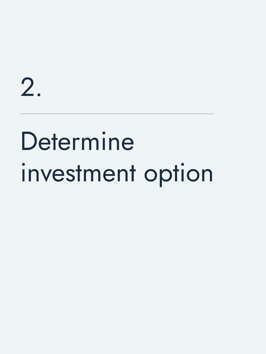Image resolution: width=266 pixels, height=354 pixels.
Task: Click the empty card area below the heading
Action: tap(133, 267)
